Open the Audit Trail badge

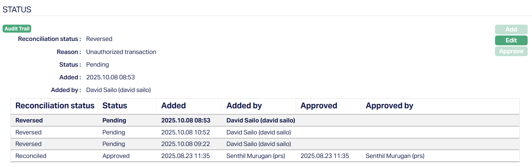click(x=17, y=29)
